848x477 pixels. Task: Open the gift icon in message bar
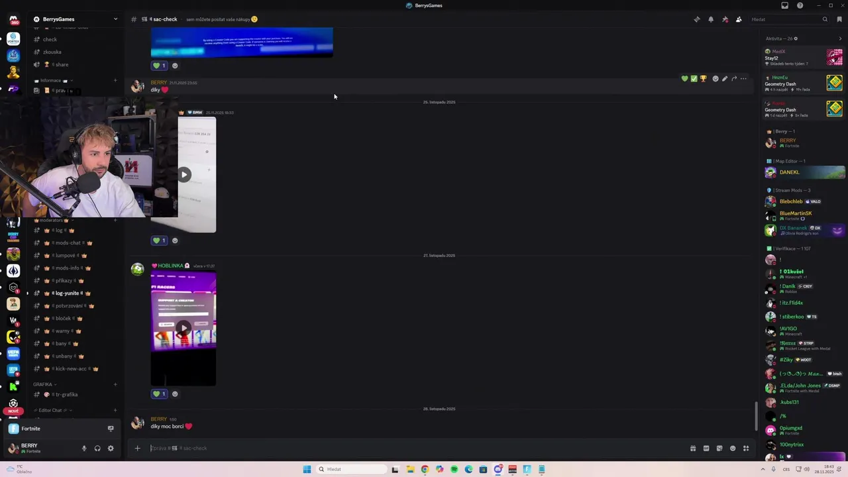(693, 449)
